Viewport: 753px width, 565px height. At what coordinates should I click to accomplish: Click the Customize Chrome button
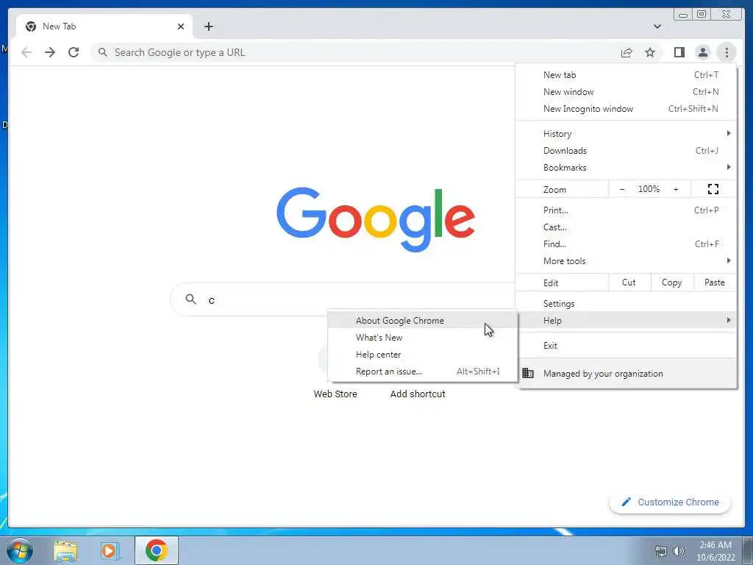coord(670,502)
